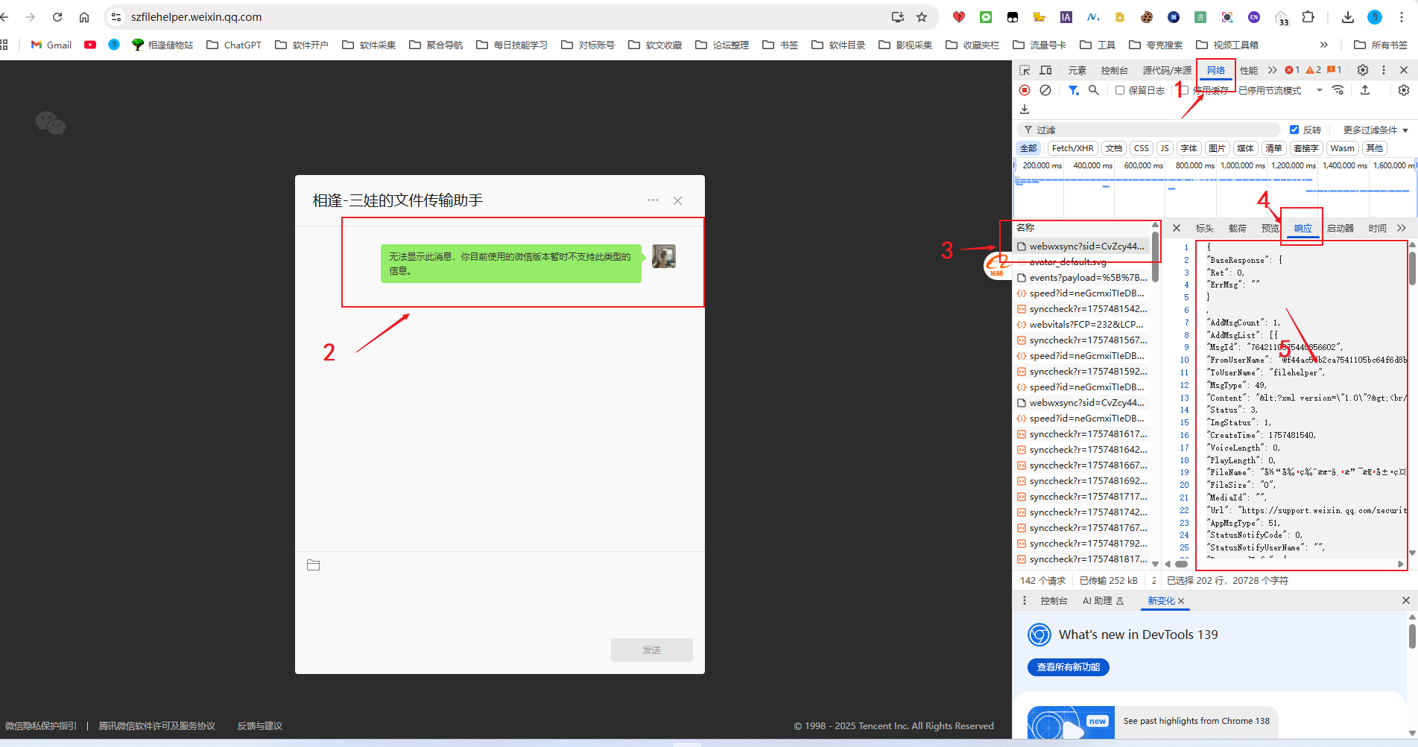Viewport: 1418px width, 747px height.
Task: Toggle the device toolbar icon
Action: coord(1045,70)
